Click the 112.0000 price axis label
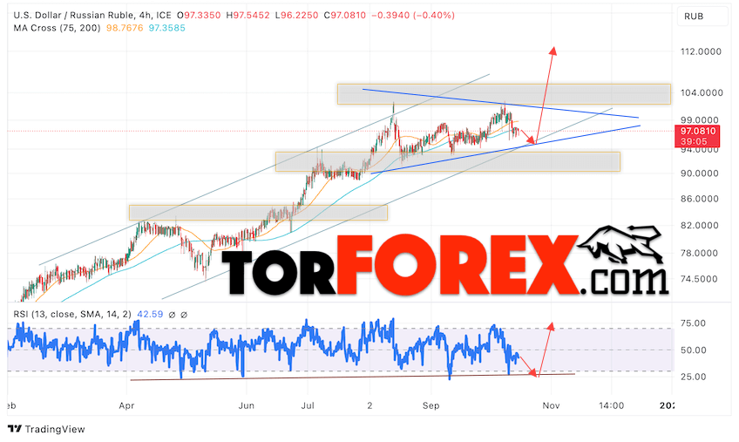Screen dimensions: 739x442 tap(701, 51)
